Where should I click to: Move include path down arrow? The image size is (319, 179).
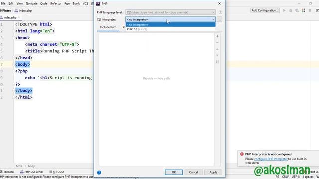click(217, 55)
